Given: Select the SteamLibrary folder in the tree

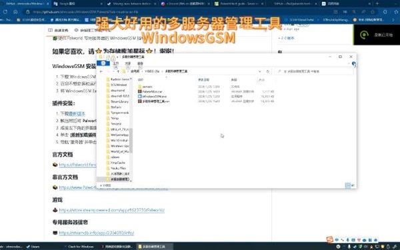Looking at the screenshot, I should coord(117,101).
